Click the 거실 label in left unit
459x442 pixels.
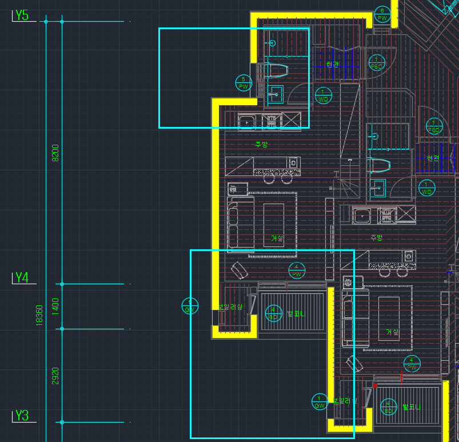277,238
